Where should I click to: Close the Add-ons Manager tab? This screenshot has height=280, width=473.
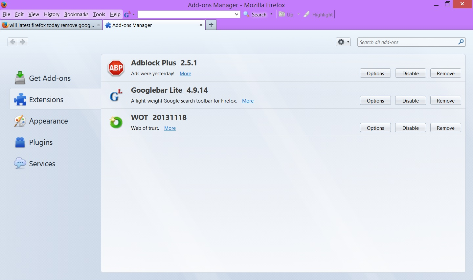[201, 25]
